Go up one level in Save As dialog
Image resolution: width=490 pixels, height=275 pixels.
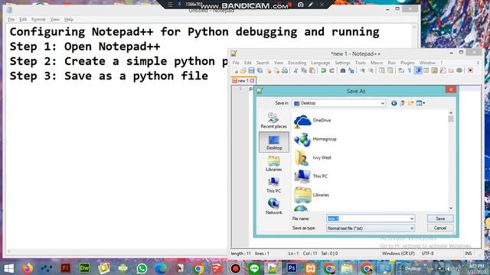[x=402, y=103]
